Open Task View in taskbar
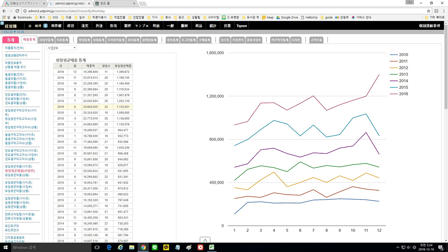This screenshot has width=448, height=252. point(97,247)
